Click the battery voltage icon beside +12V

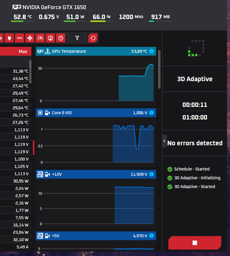48,174
